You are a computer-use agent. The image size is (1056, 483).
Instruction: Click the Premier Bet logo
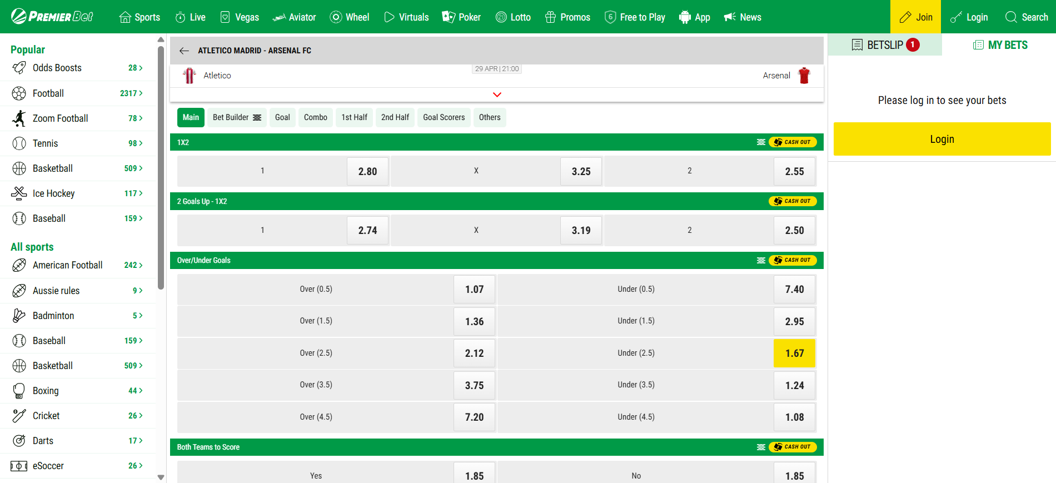pyautogui.click(x=52, y=17)
